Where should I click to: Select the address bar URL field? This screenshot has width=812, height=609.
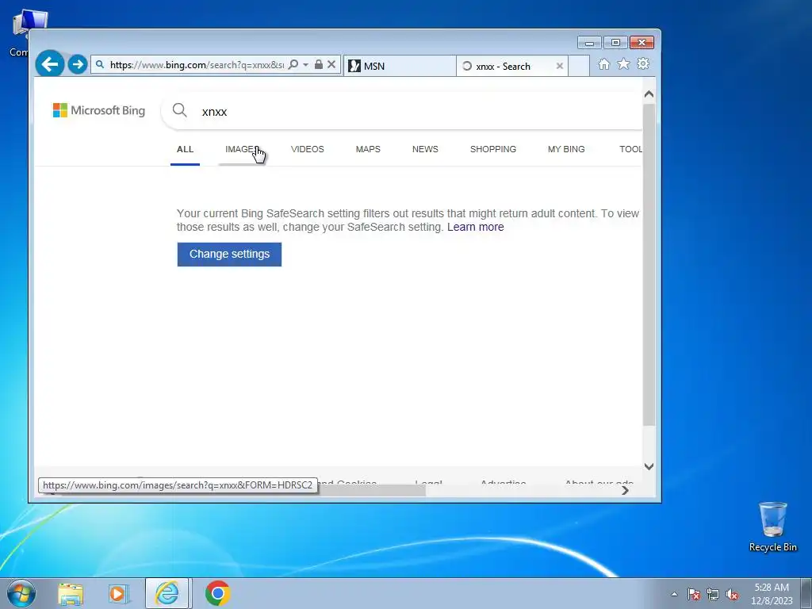tap(197, 65)
